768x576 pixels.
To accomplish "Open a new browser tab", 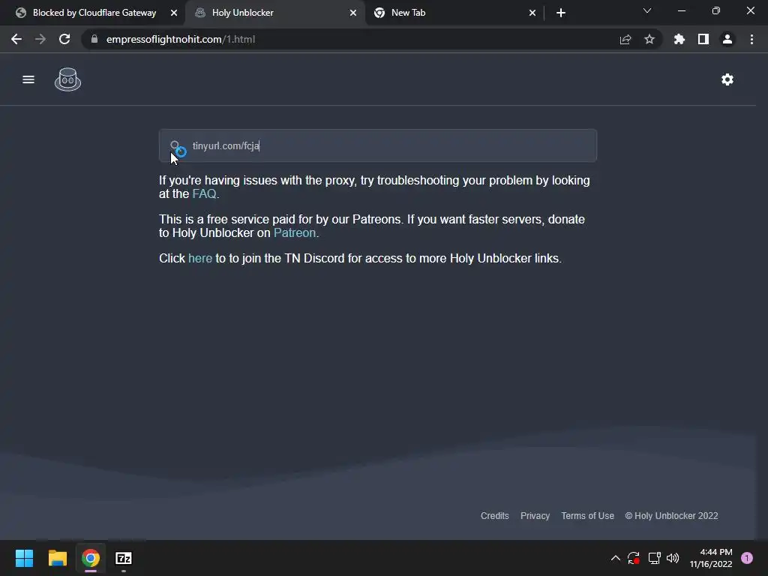I will click(561, 13).
